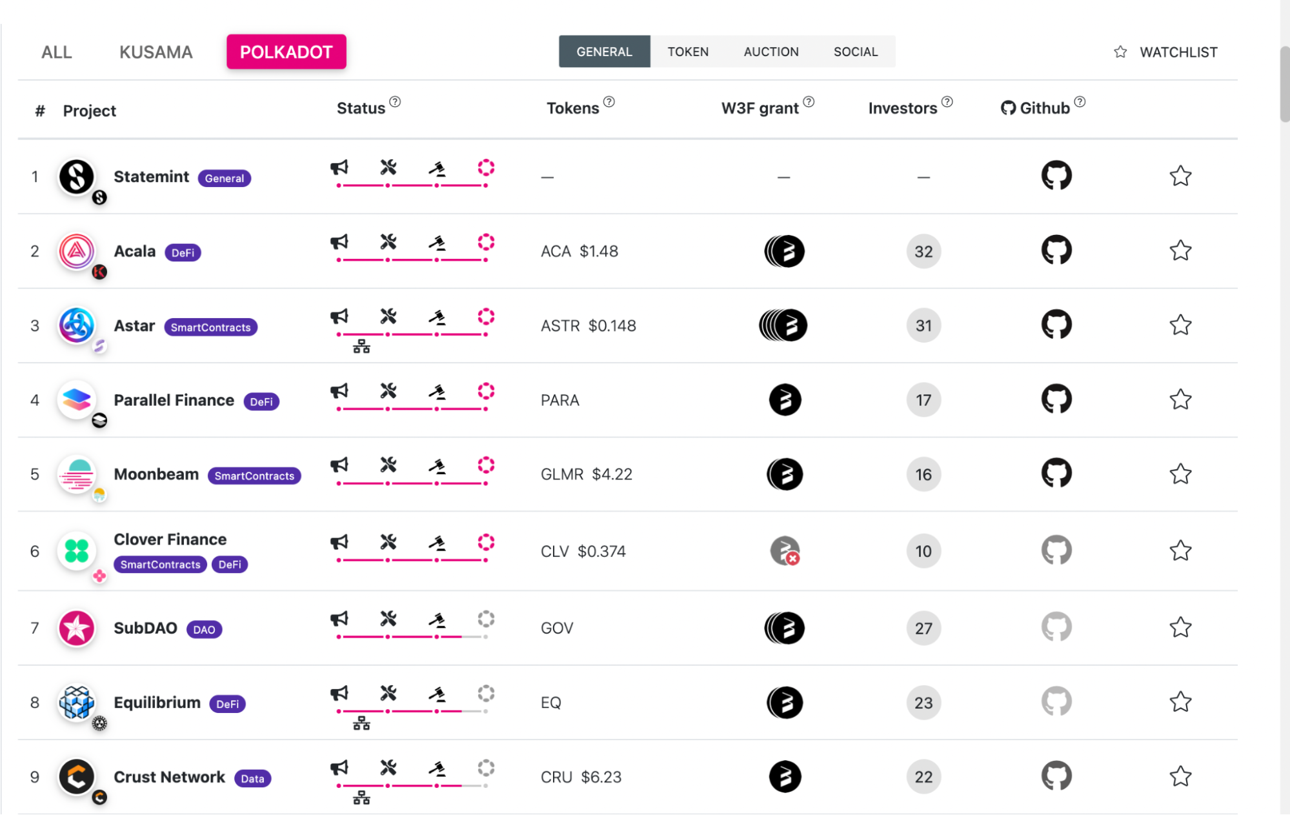The height and width of the screenshot is (815, 1290).
Task: Click Equilibrium's W3F grant badge
Action: 785,702
